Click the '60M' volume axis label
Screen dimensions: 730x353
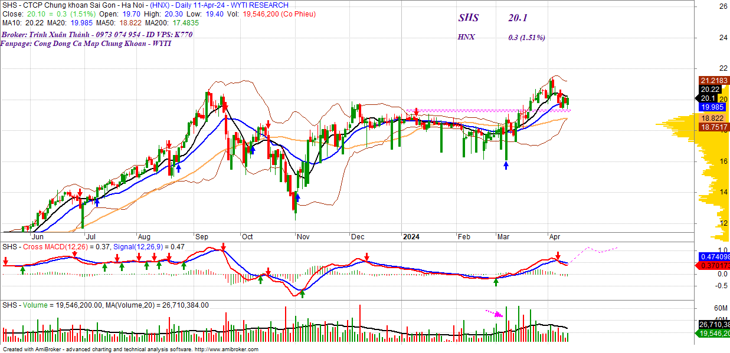click(x=720, y=308)
